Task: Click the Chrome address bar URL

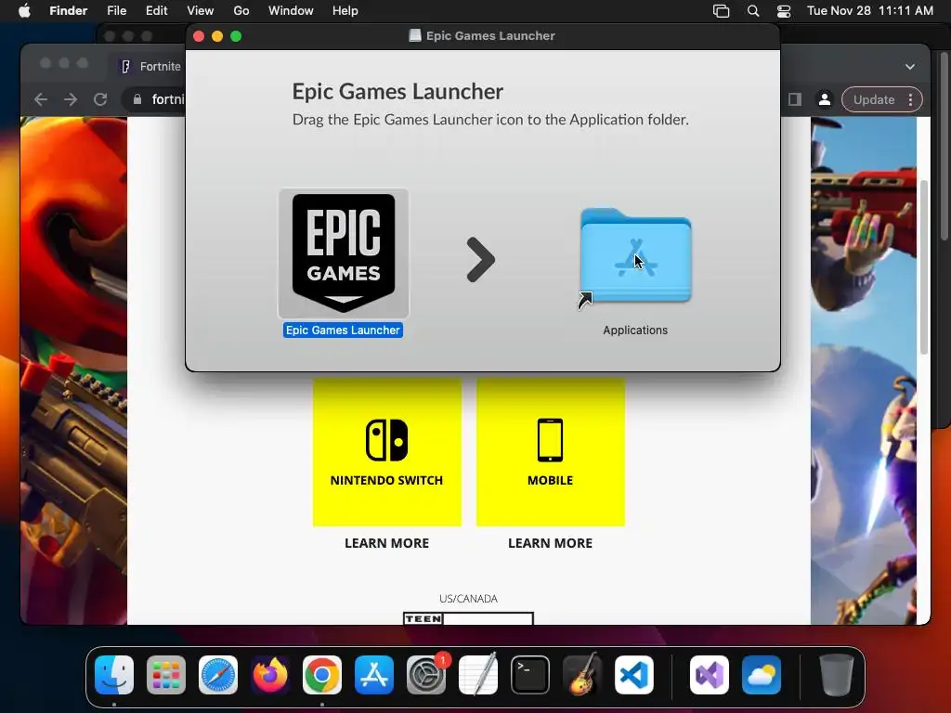Action: pos(167,99)
